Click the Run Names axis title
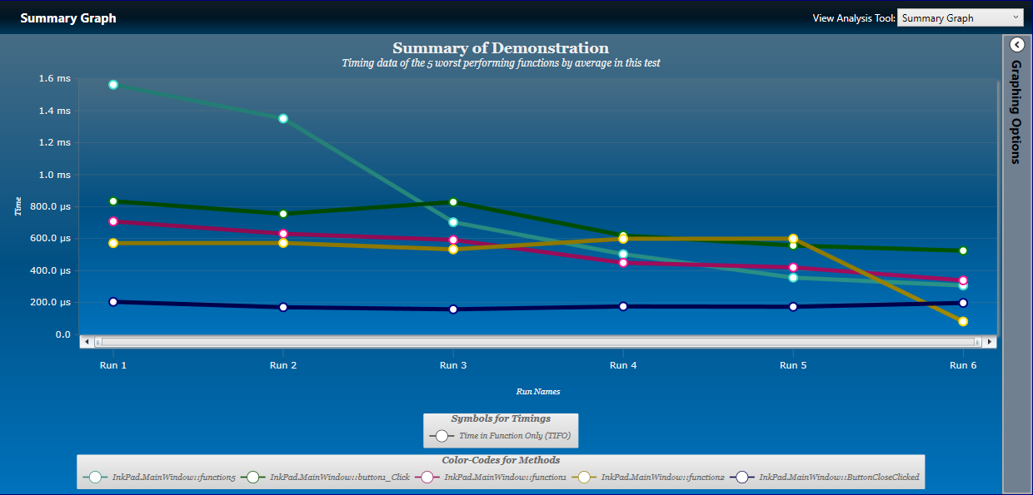The image size is (1033, 495). pyautogui.click(x=538, y=391)
